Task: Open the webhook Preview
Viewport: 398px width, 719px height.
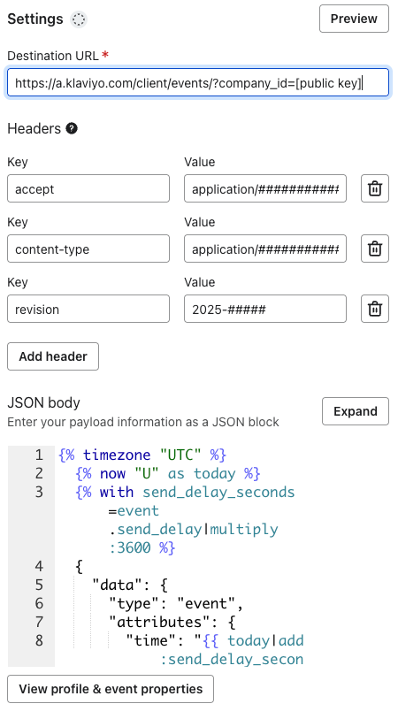Action: (354, 19)
